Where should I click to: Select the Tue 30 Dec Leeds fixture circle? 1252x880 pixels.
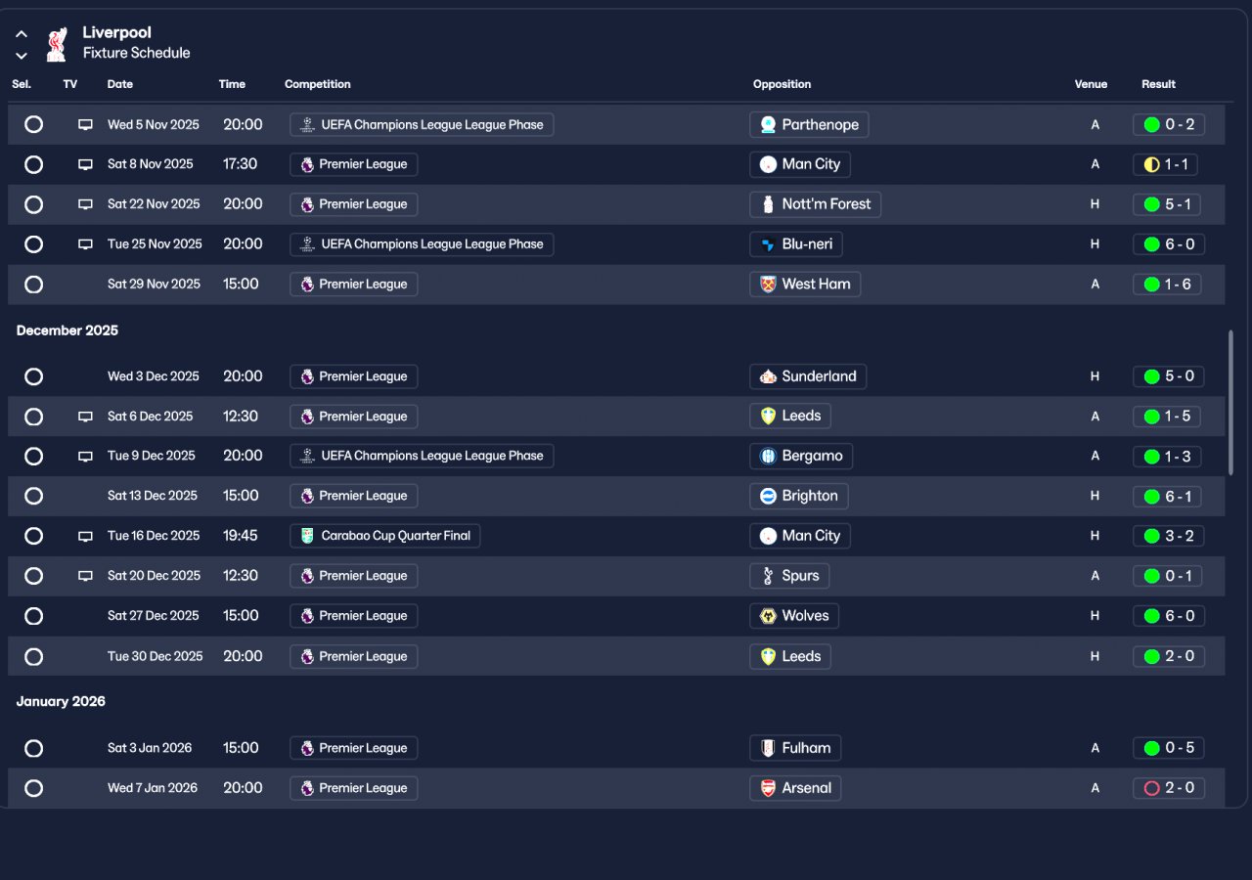click(33, 656)
